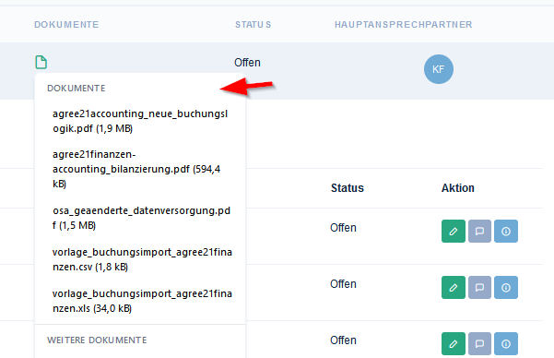The width and height of the screenshot is (554, 358).
Task: Edit the second Offen entry with the pencil button
Action: (454, 287)
